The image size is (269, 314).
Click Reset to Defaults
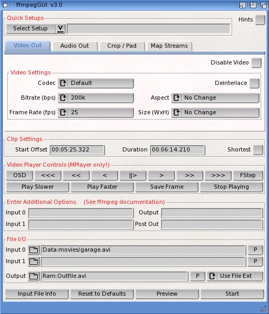pyautogui.click(x=102, y=294)
